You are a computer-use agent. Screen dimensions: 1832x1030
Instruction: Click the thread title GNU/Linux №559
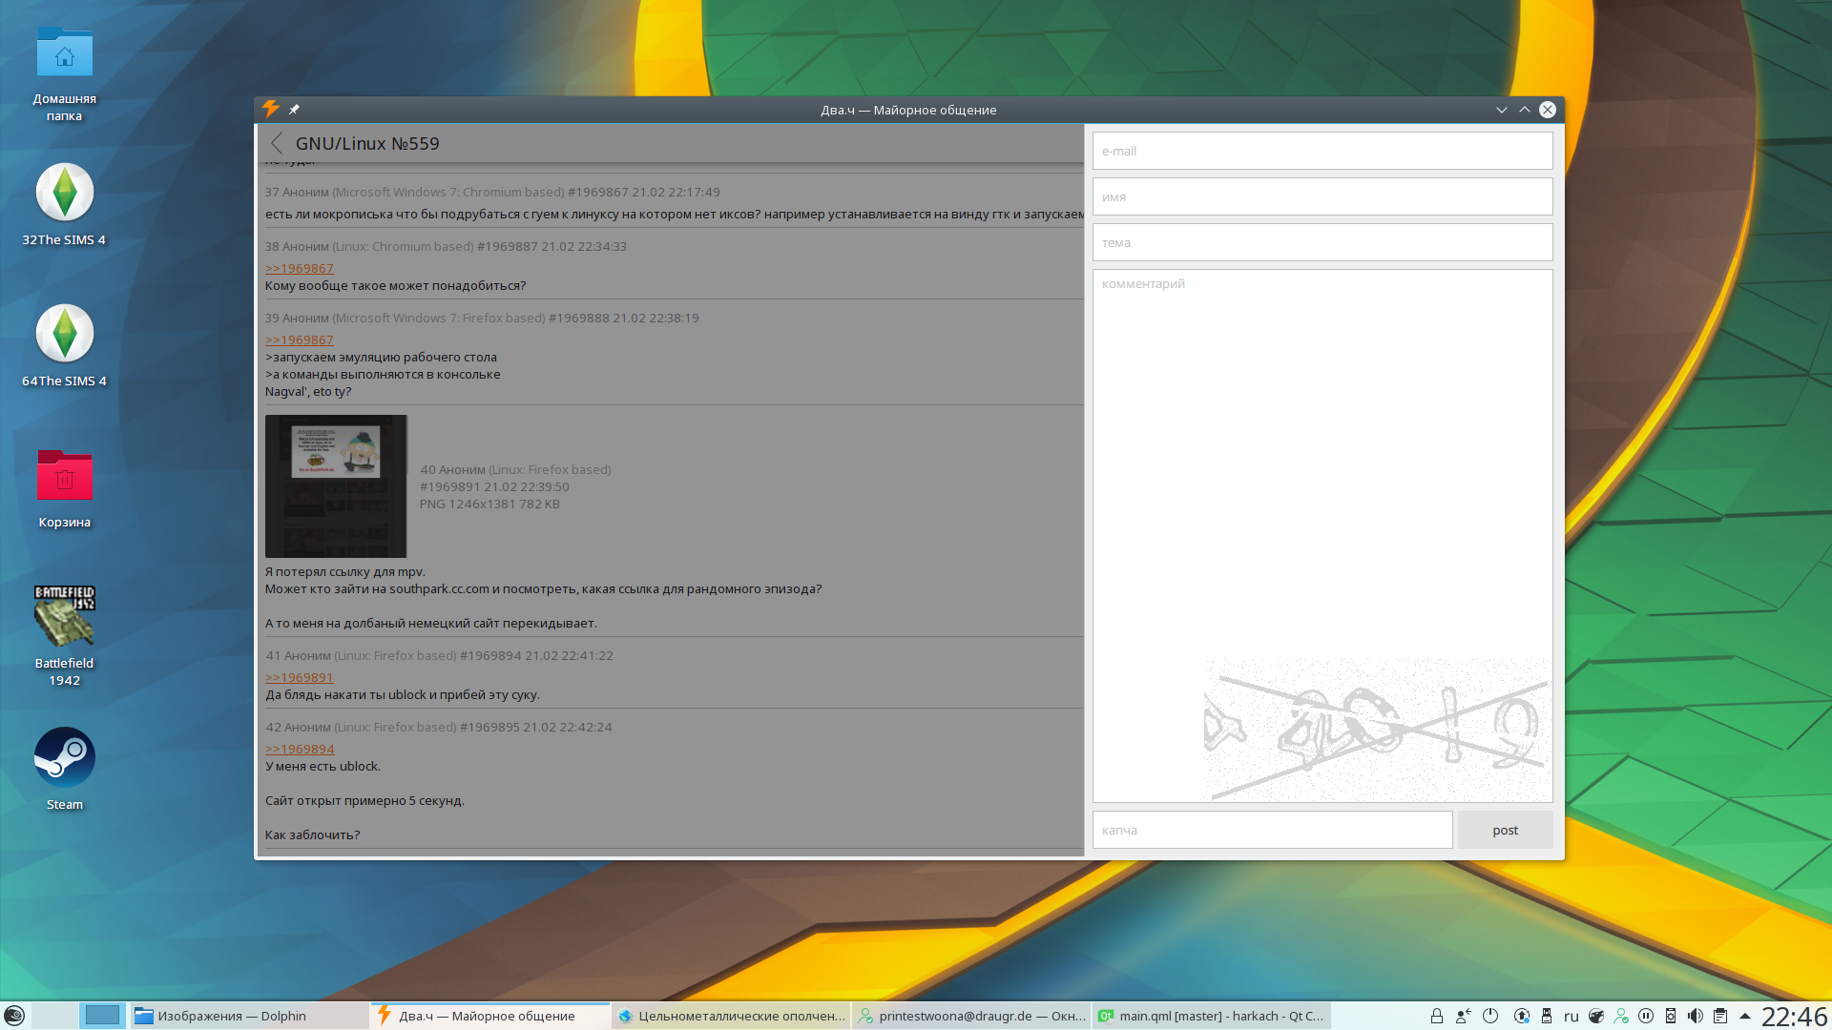point(367,143)
